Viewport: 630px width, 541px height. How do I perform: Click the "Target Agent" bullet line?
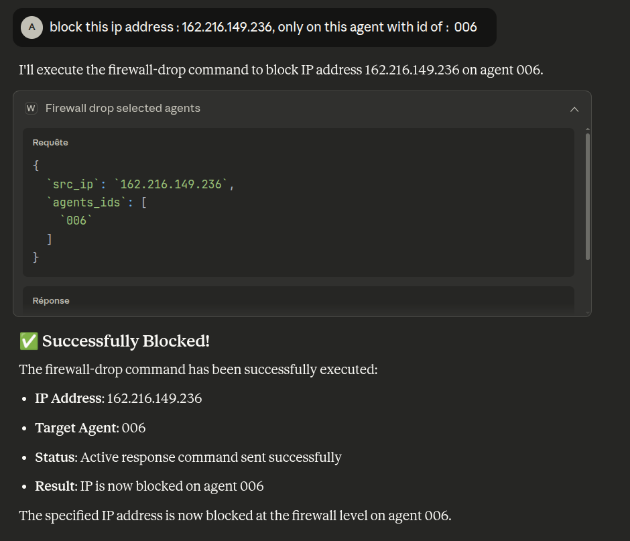pyautogui.click(x=90, y=428)
